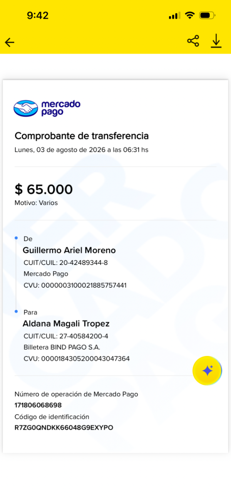Tap the back arrow icon
This screenshot has width=231, height=499.
[10, 42]
